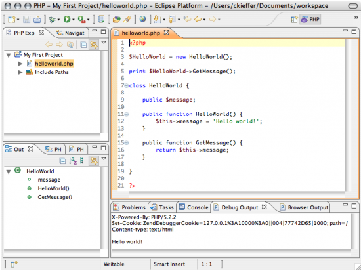
Task: Toggle Link with Editor in PHP Explorer
Action: 94,45
